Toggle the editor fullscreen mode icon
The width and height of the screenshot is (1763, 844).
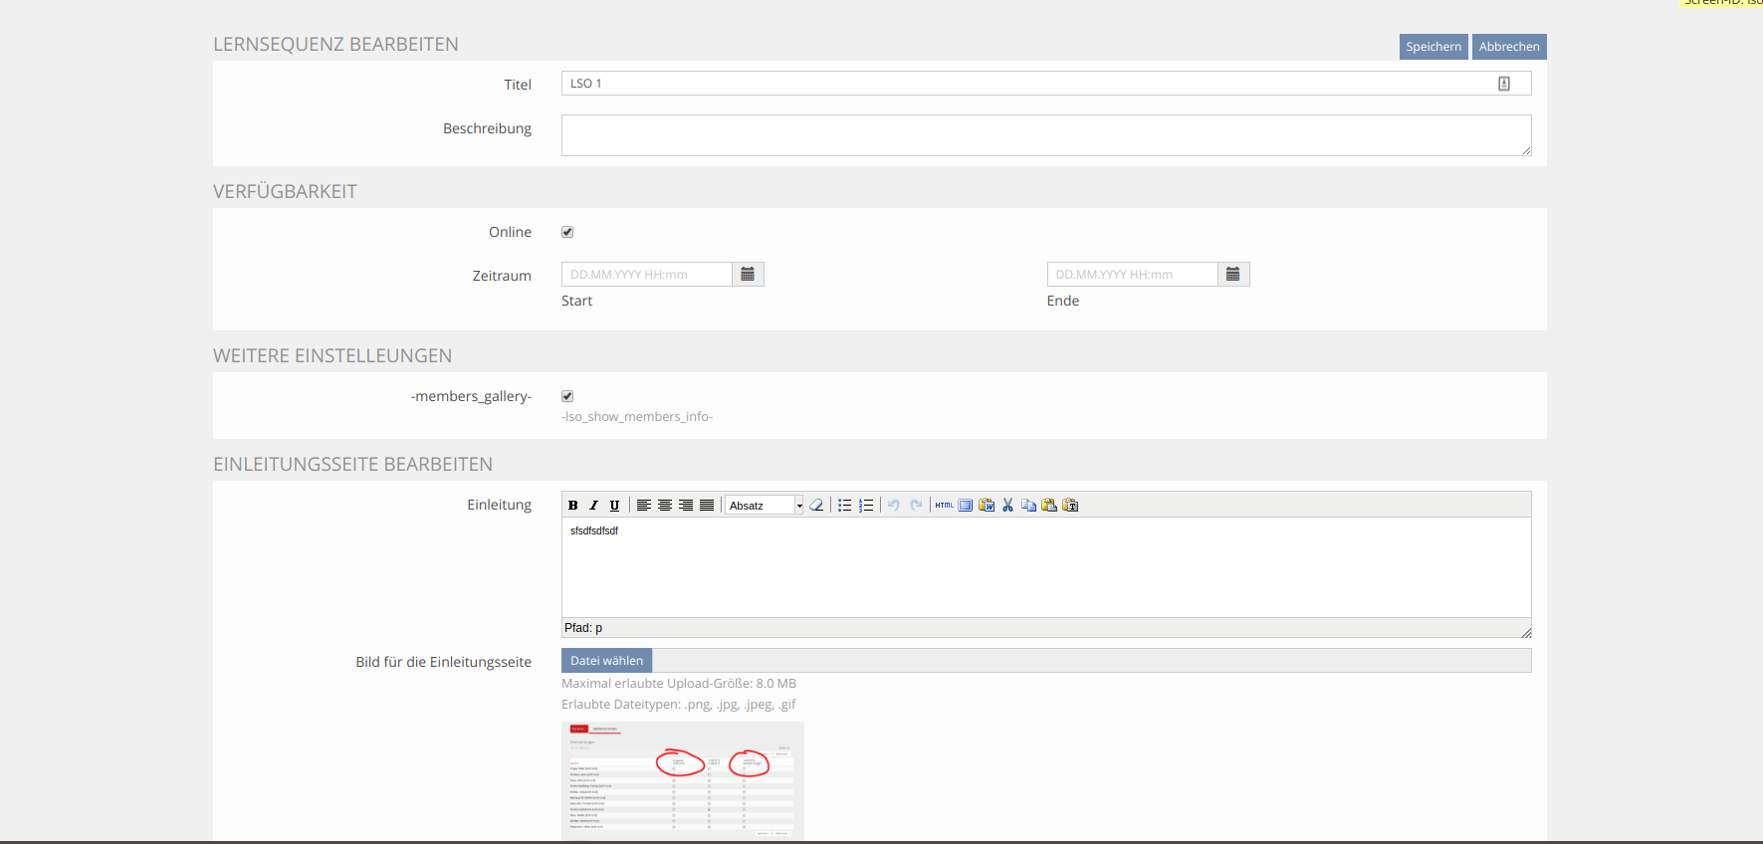coord(966,506)
